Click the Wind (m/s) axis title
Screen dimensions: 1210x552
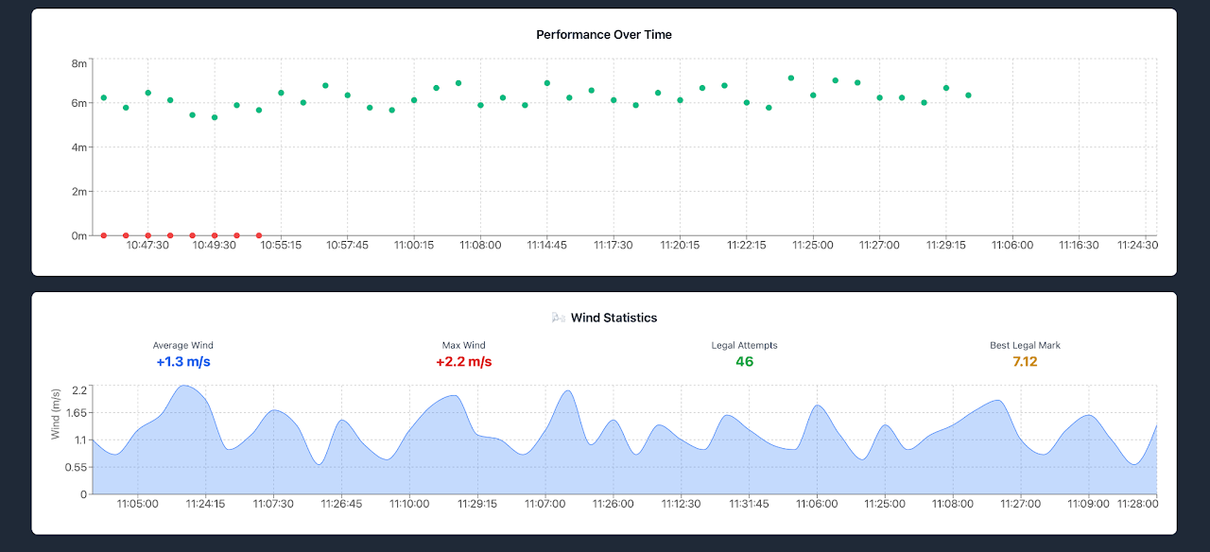coord(56,413)
